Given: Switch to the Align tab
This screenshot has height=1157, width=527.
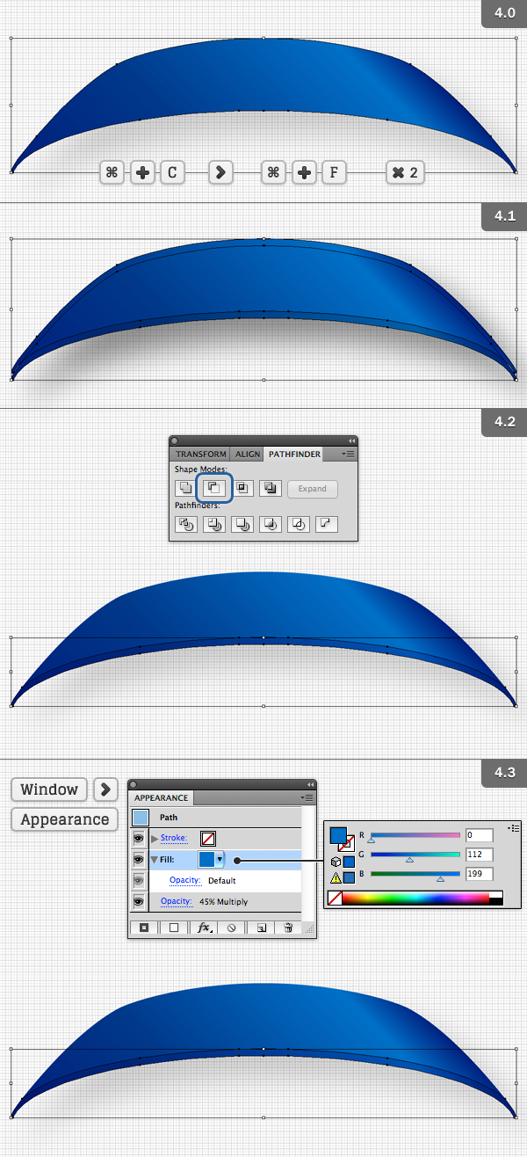Looking at the screenshot, I should (248, 455).
